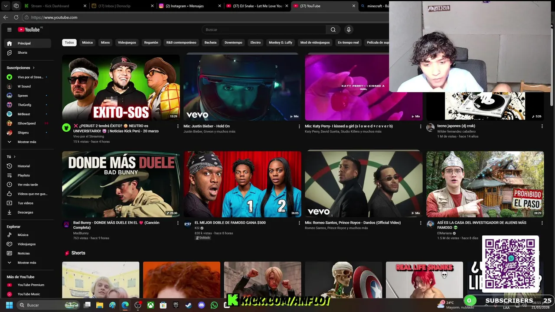Select the Mod de videojuegos chip
Viewport: 555px width, 312px height.
(x=315, y=42)
